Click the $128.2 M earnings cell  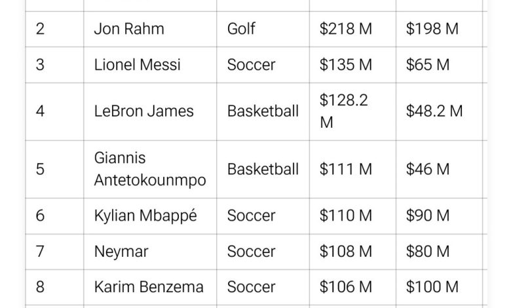[x=345, y=111]
